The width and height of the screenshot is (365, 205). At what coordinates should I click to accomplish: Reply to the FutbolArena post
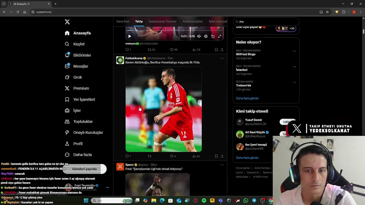click(x=128, y=156)
